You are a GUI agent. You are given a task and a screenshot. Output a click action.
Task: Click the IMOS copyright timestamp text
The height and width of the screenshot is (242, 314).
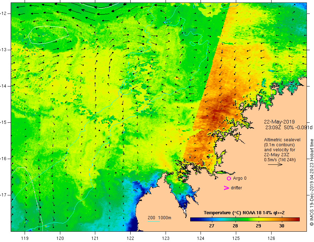(x=312, y=183)
